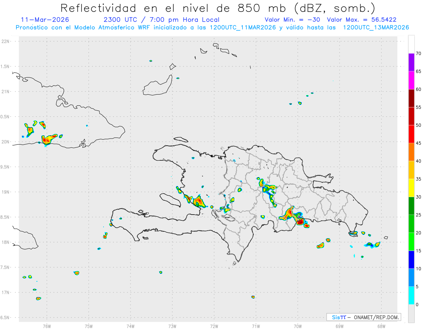Screen dimensions: 428x331
Task: Select init time '1200UTC_11MAR2026'
Action: (241, 27)
